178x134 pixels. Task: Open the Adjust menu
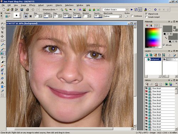click(41, 5)
